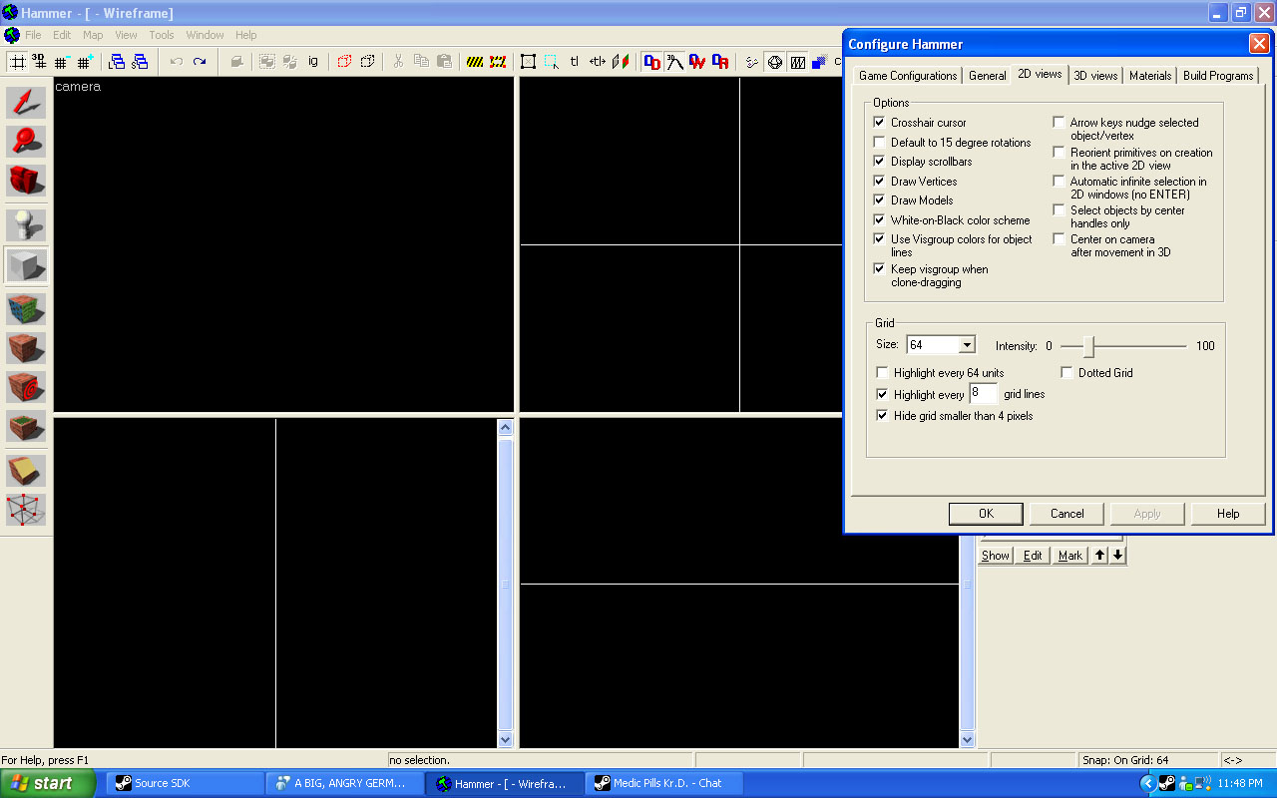1277x798 pixels.
Task: Open the Windows start menu
Action: click(x=48, y=783)
